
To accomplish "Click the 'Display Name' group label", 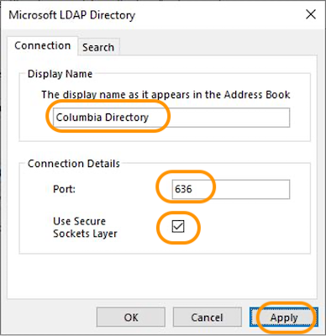I will coord(60,74).
